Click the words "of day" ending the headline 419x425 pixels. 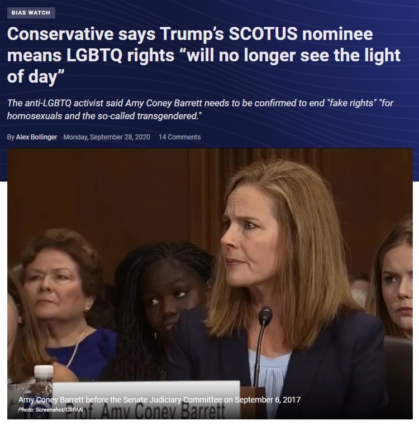coord(32,76)
